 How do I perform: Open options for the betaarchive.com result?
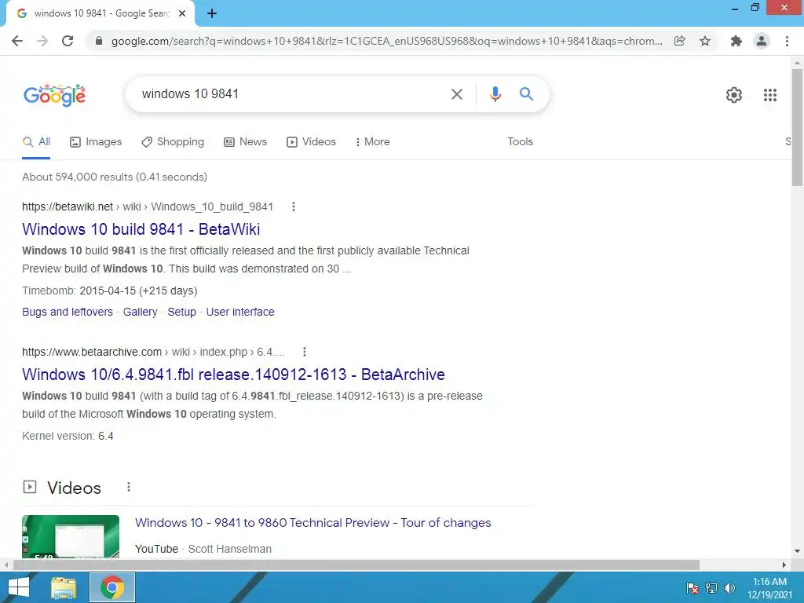point(305,352)
